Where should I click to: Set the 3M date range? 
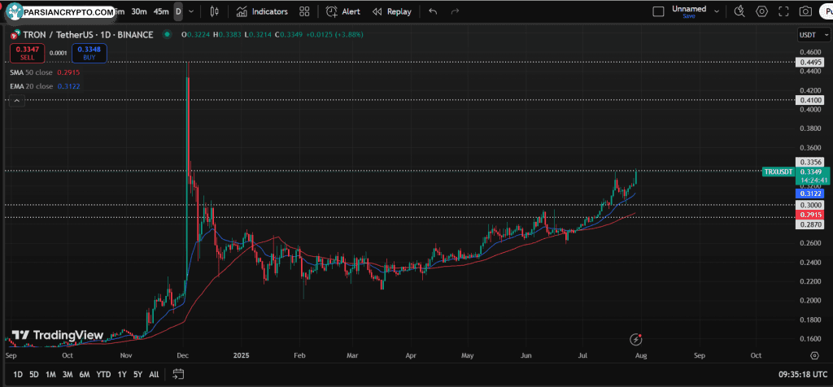point(68,374)
